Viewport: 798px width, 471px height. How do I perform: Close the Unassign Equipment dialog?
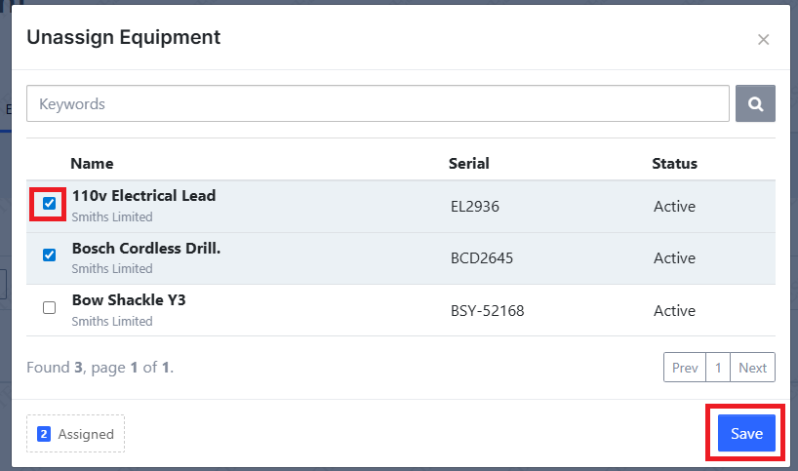(x=763, y=40)
